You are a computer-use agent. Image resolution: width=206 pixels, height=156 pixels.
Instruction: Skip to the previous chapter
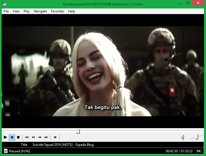coord(27,137)
